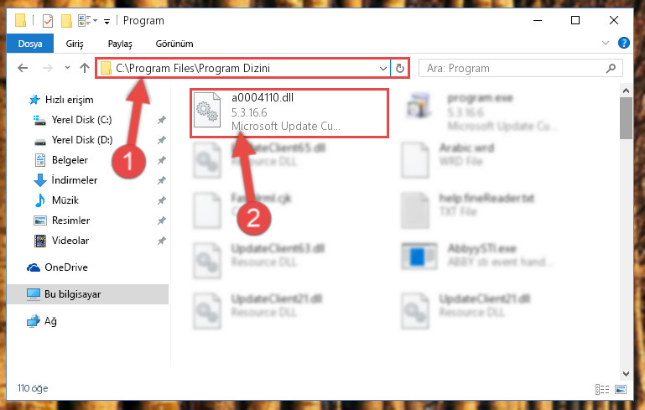
Task: Open the recent locations dropdown chevron
Action: (67, 68)
